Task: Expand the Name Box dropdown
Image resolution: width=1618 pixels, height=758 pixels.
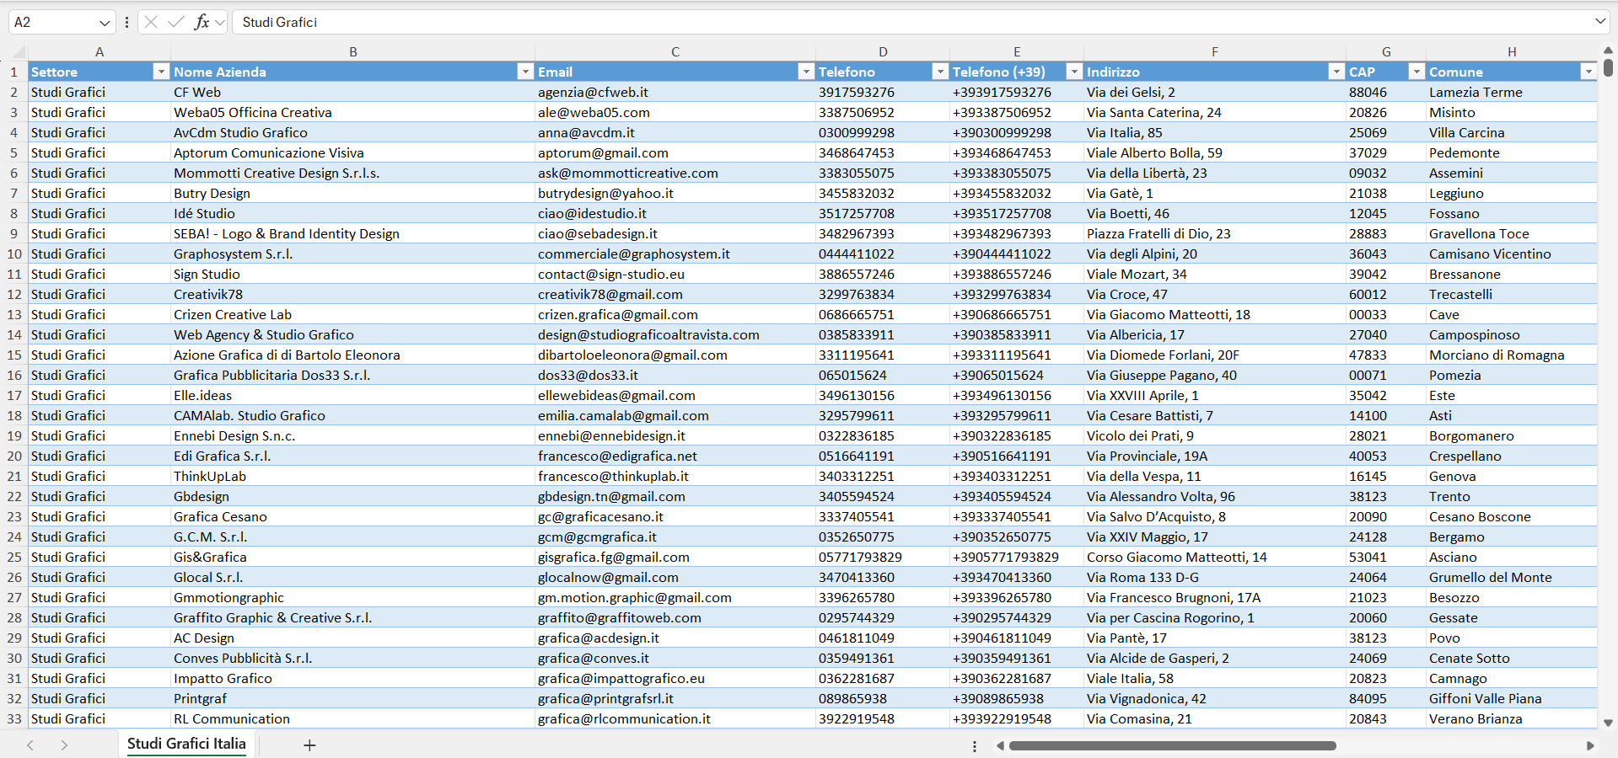Action: pos(105,23)
